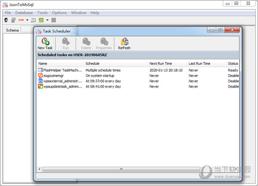Select the wpsexternal_administr... task
The image size is (258, 186).
pyautogui.click(x=138, y=81)
